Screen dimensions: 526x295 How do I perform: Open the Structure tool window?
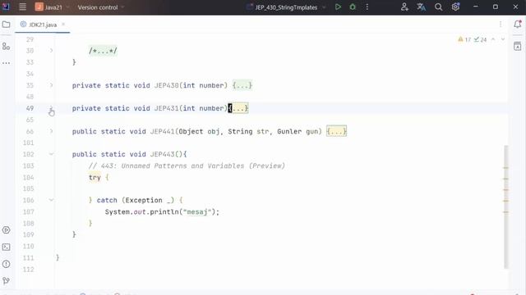[6, 46]
